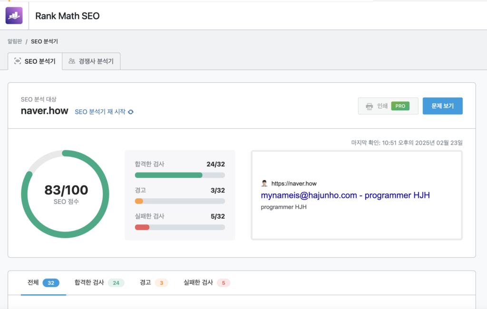The image size is (487, 309).
Task: Click the https://naver.how URL text
Action: coord(294,183)
